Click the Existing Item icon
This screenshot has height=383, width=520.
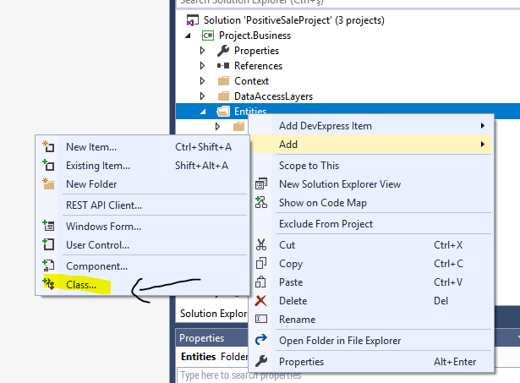[x=48, y=165]
